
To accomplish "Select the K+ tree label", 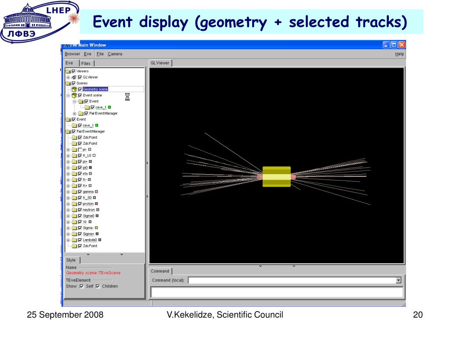I will (85, 186).
